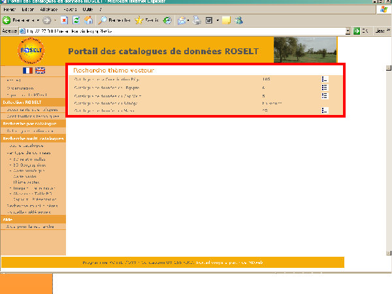Click Catalogue de données Cap Vert row text
This screenshot has height=294, width=392.
(x=108, y=96)
